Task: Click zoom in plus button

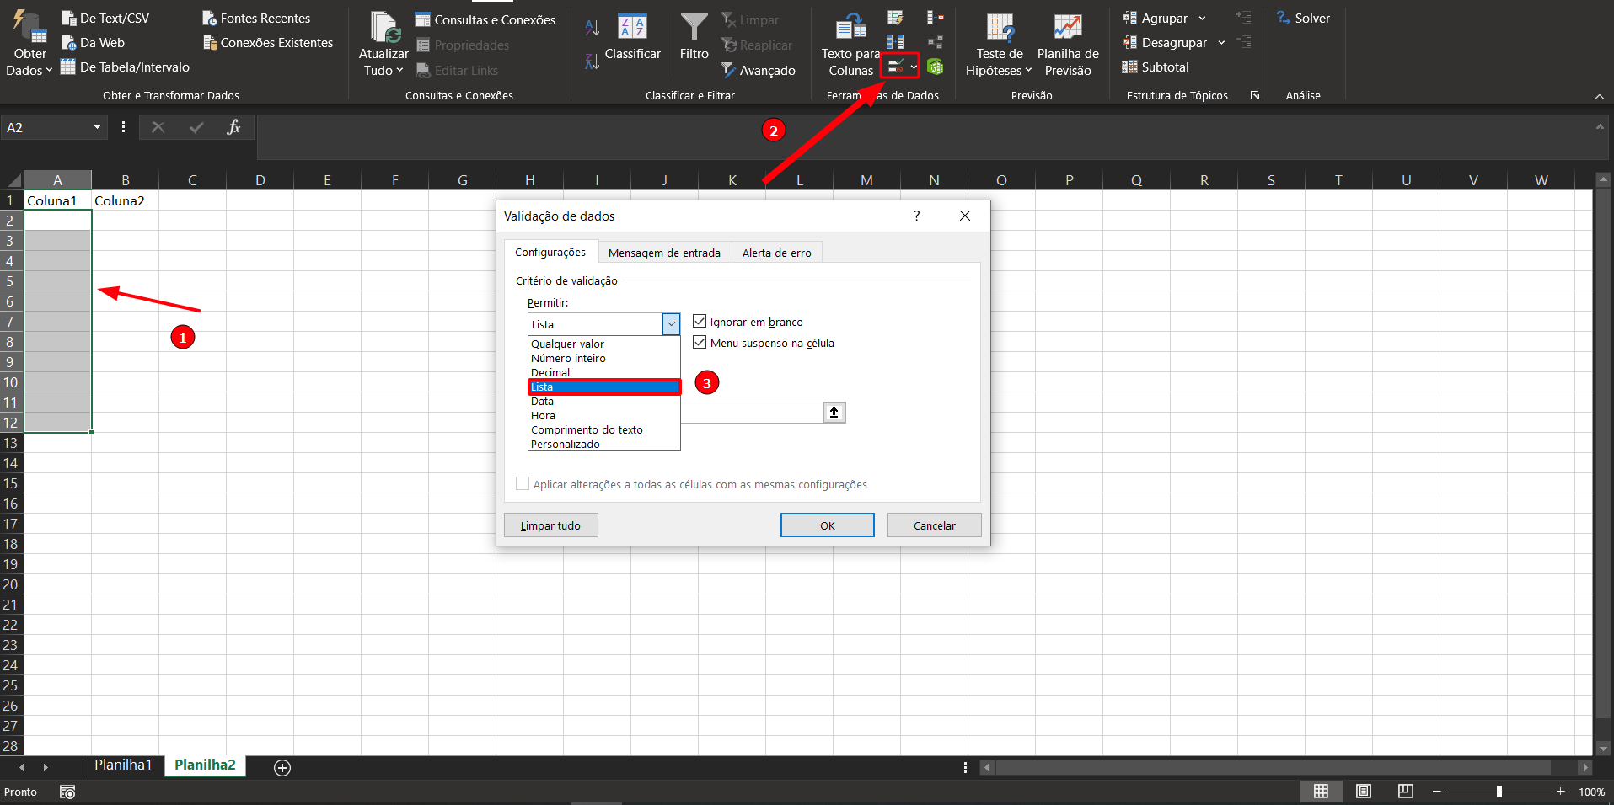Action: click(x=1561, y=792)
